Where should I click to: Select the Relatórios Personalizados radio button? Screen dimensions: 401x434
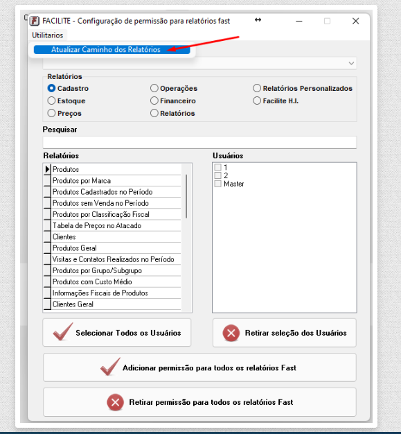[257, 88]
